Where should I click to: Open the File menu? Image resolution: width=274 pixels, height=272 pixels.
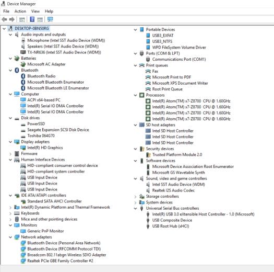pos(6,11)
